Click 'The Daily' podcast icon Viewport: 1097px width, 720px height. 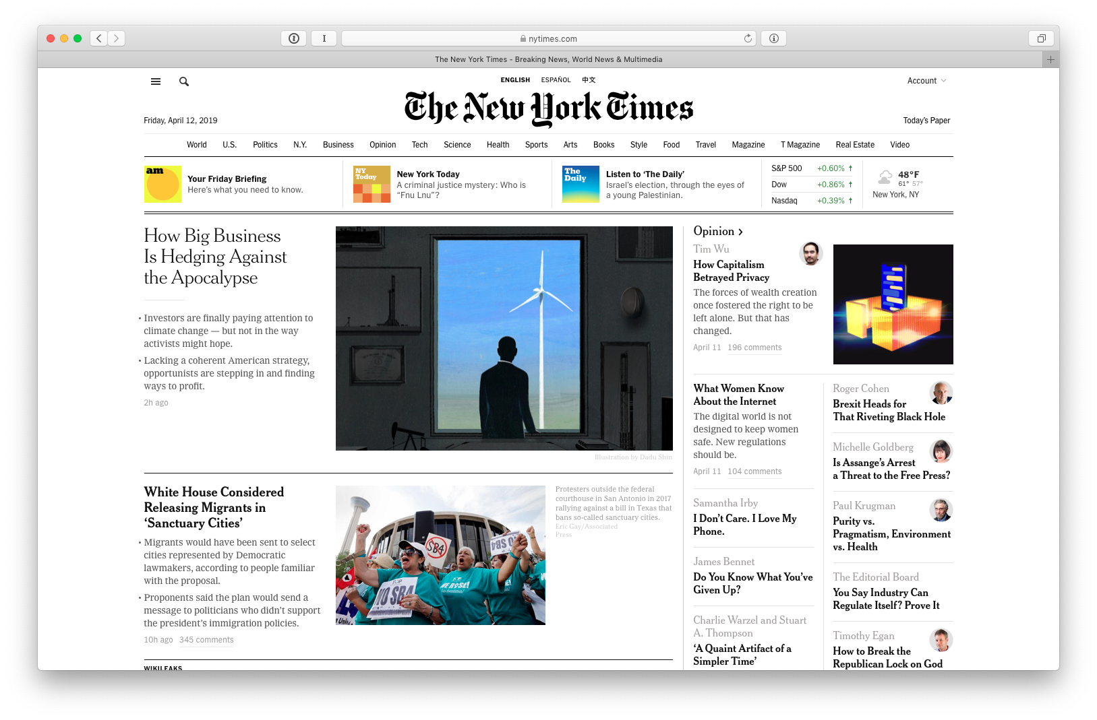coord(581,184)
